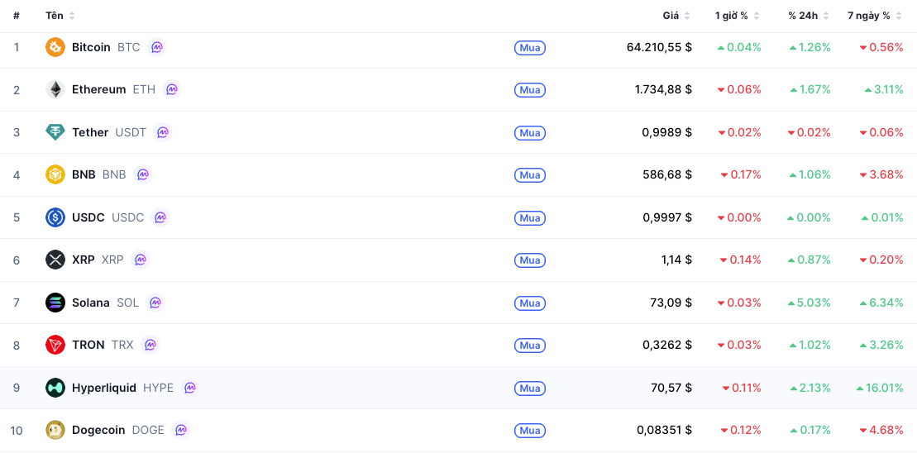
Task: Open the community chat icon beside BTC
Action: click(x=157, y=47)
